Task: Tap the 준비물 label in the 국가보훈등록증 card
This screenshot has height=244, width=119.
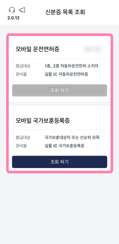Action: (x=21, y=146)
